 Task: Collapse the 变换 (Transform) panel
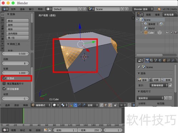point(8,14)
